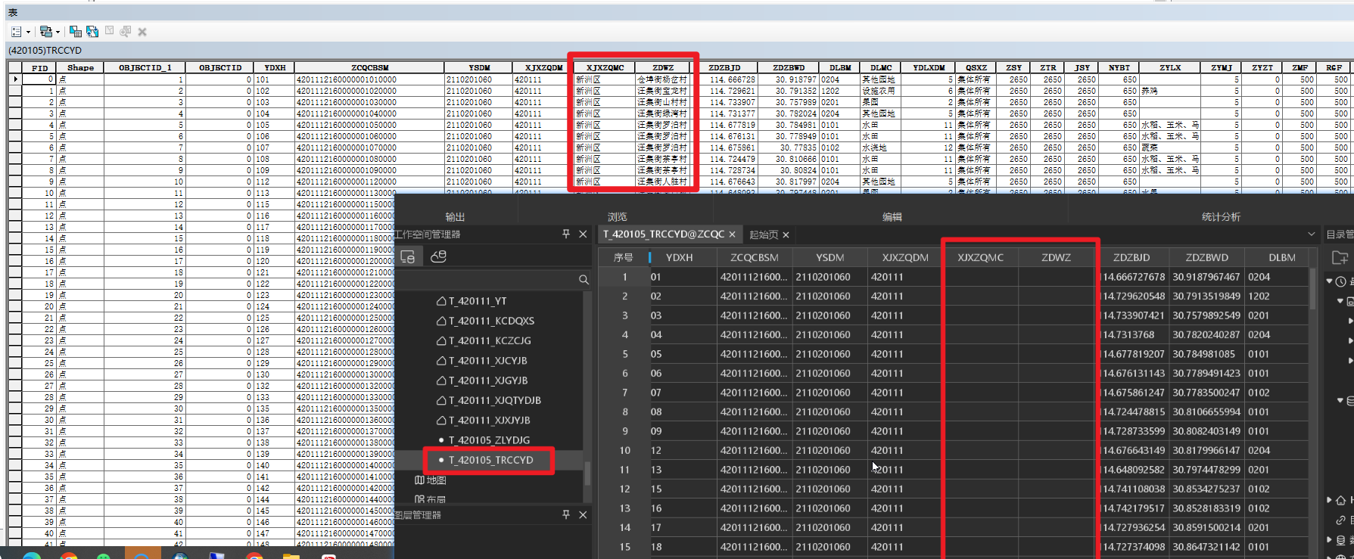Viewport: 1354px width, 559px height.
Task: Expand Related Tables dropdown arrow
Action: pos(58,32)
